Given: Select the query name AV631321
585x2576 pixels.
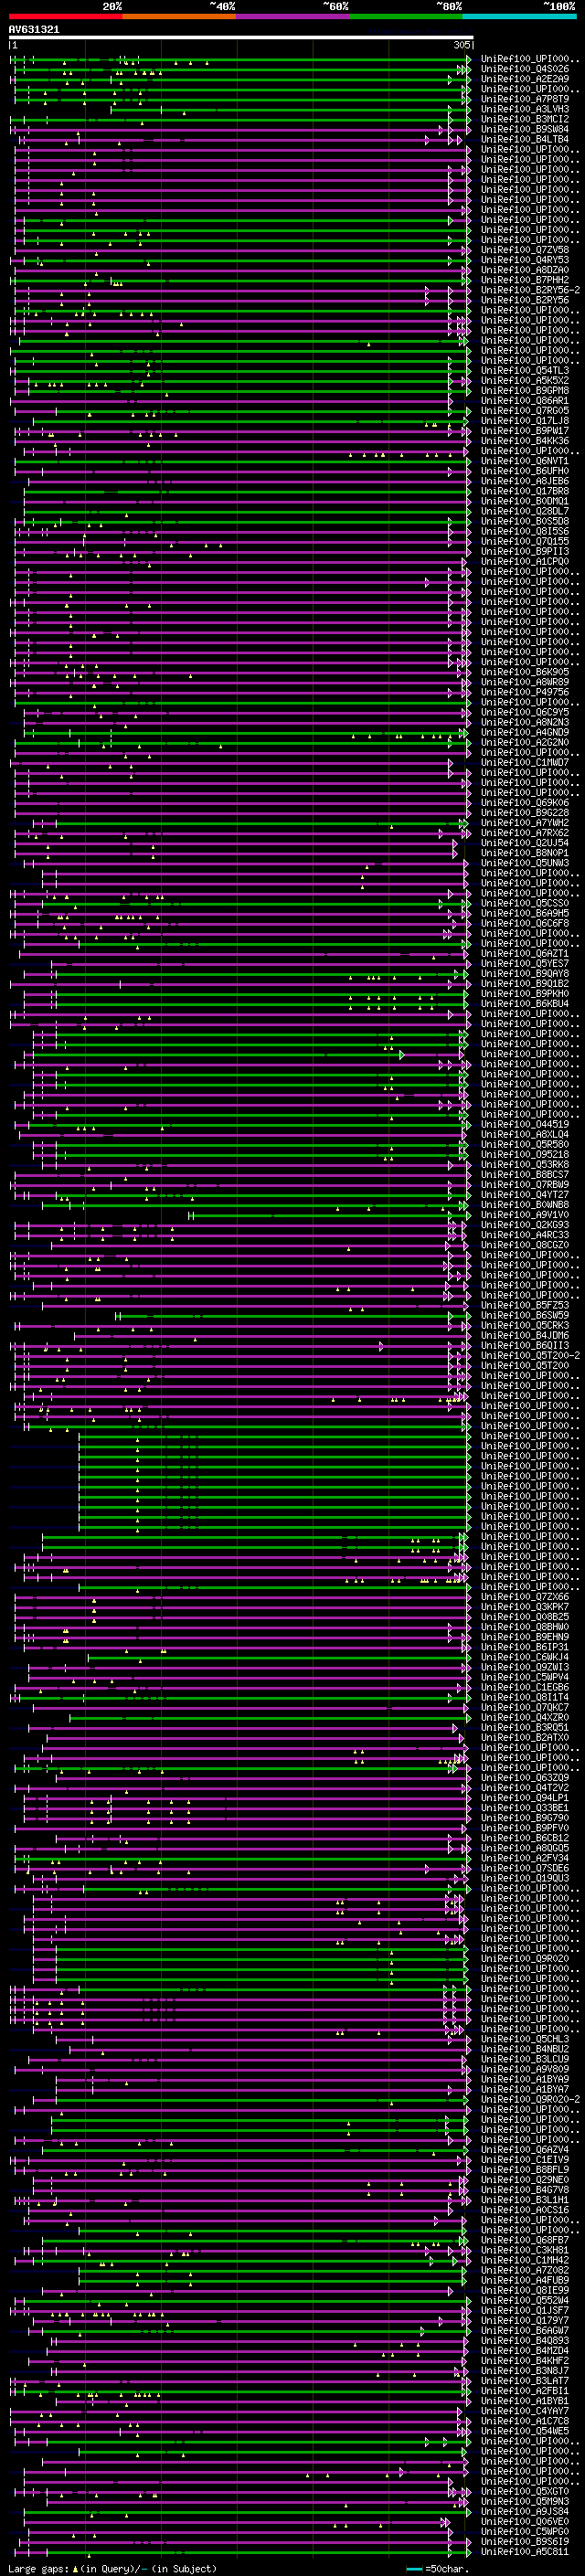Looking at the screenshot, I should [x=34, y=30].
